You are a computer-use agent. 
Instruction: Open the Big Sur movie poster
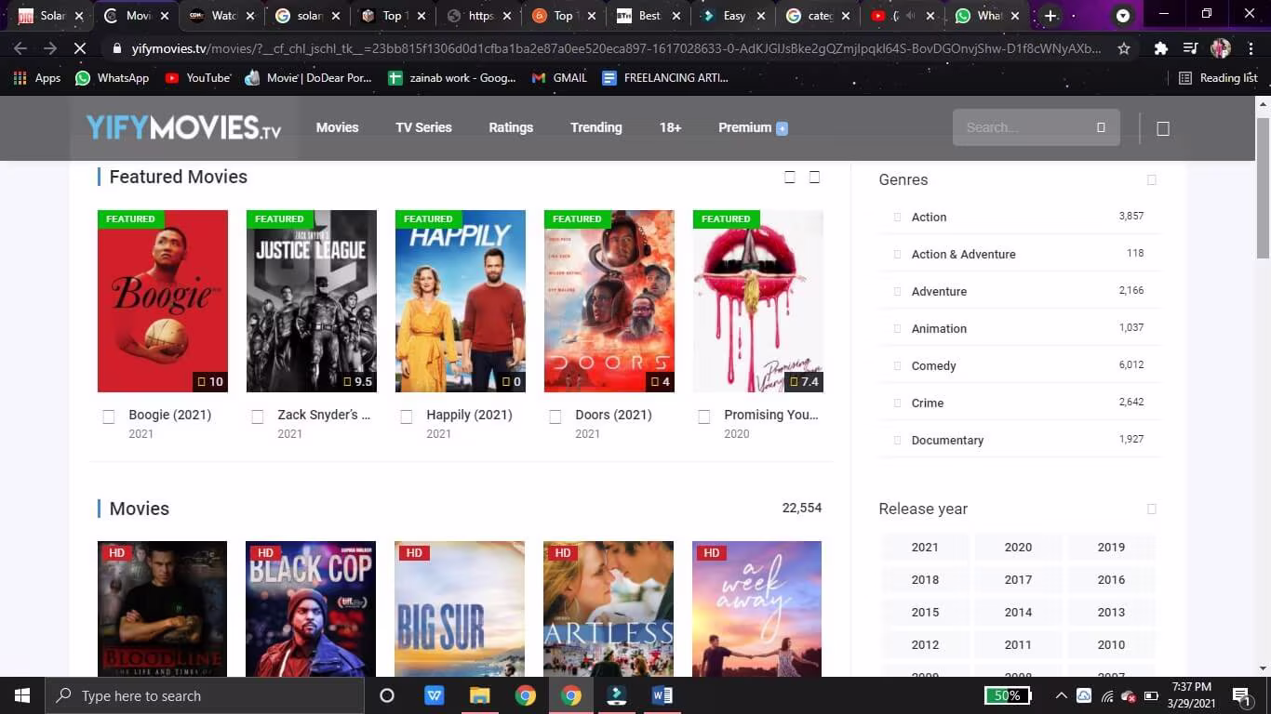tap(460, 609)
